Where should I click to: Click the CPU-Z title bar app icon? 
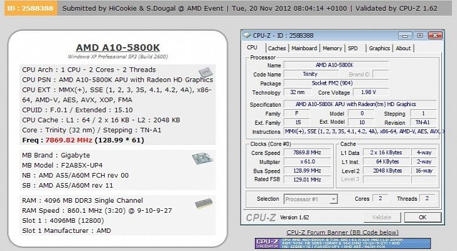pos(248,35)
